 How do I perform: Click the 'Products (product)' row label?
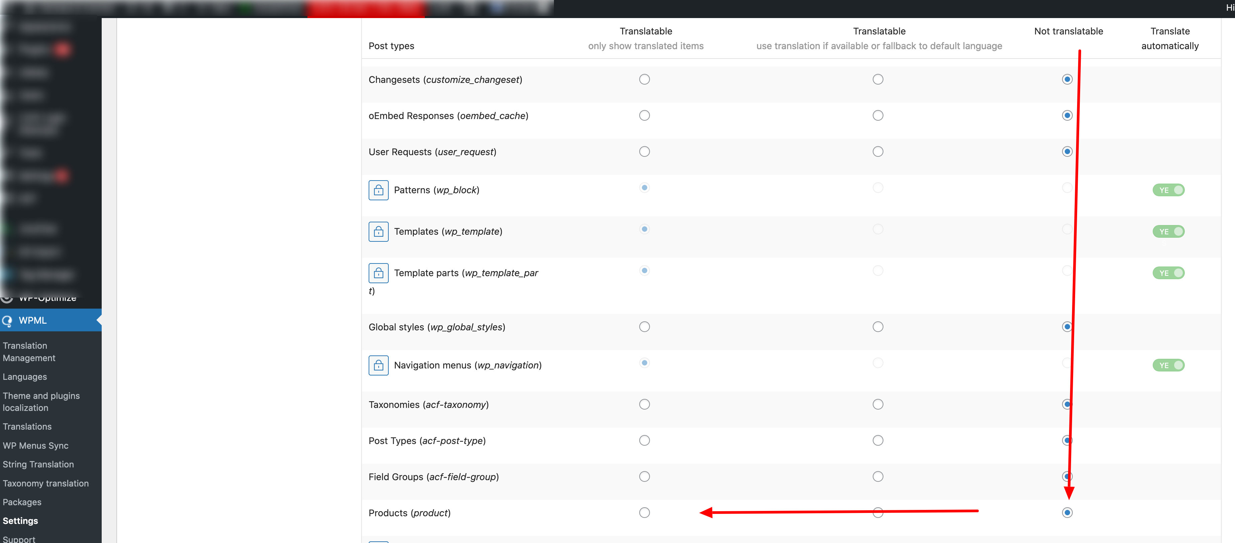click(x=409, y=513)
